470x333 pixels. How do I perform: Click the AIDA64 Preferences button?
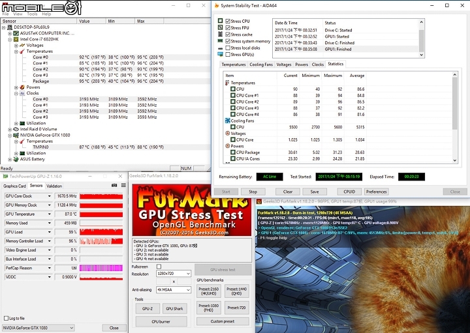coord(376,192)
